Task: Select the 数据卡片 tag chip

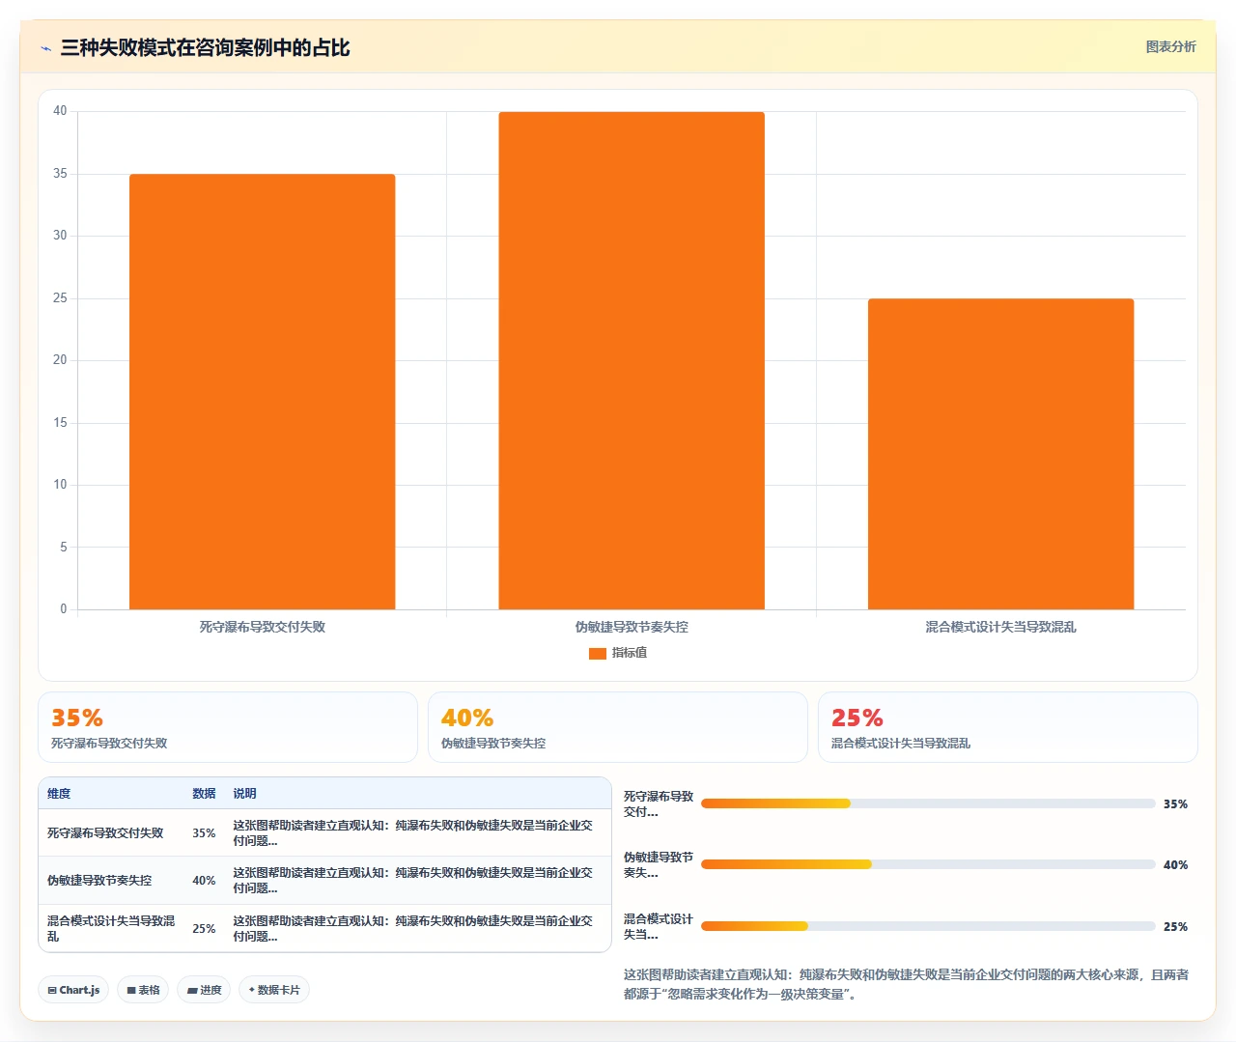Action: pos(274,990)
